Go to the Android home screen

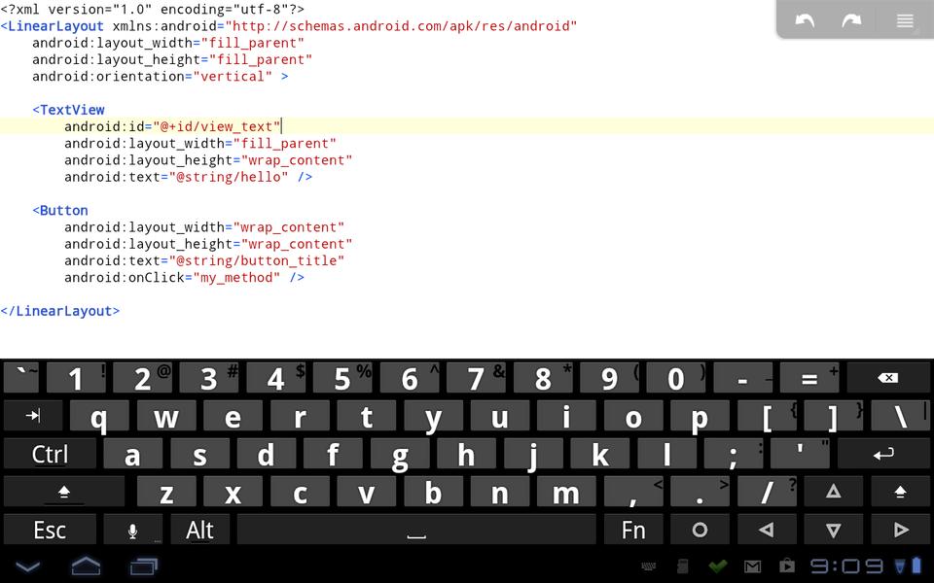[x=86, y=566]
